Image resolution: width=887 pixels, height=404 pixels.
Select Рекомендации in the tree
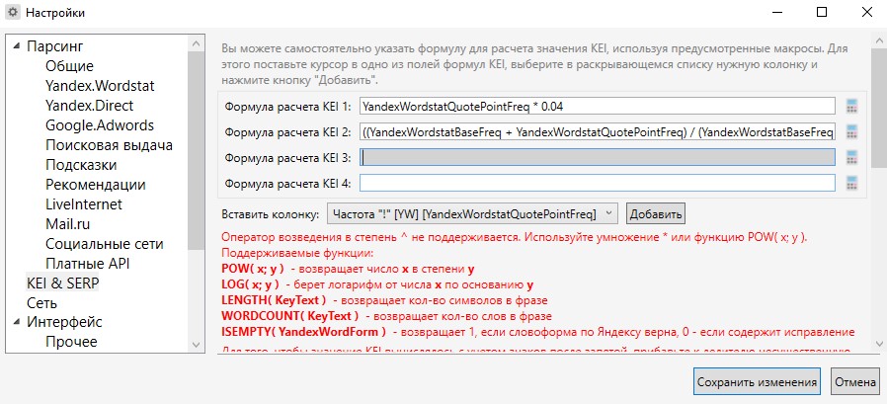[96, 185]
